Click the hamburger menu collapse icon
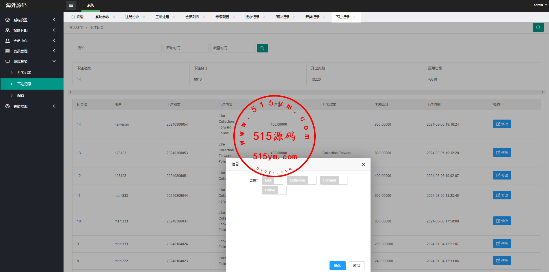The image size is (549, 272). pyautogui.click(x=71, y=5)
